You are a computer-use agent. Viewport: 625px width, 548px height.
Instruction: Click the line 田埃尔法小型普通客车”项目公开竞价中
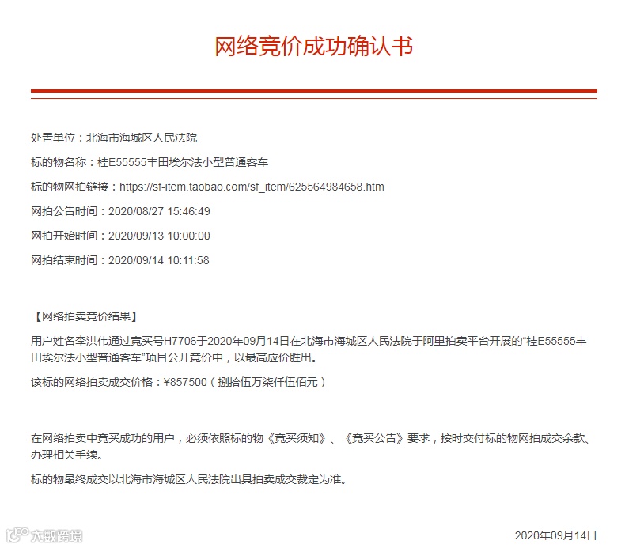click(175, 357)
